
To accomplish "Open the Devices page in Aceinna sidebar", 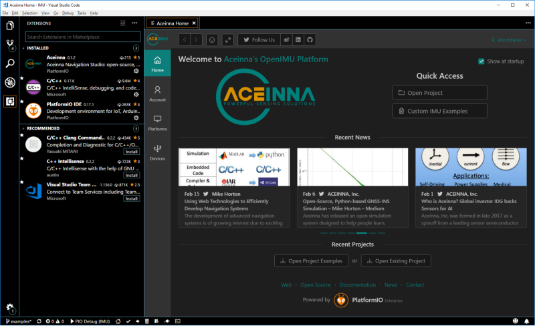I will click(157, 152).
